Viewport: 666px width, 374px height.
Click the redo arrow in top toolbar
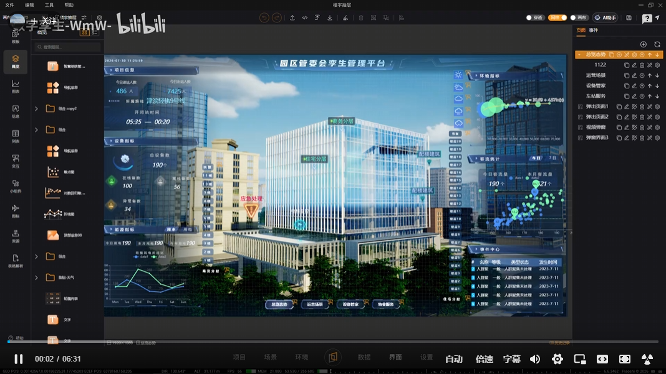(x=276, y=18)
